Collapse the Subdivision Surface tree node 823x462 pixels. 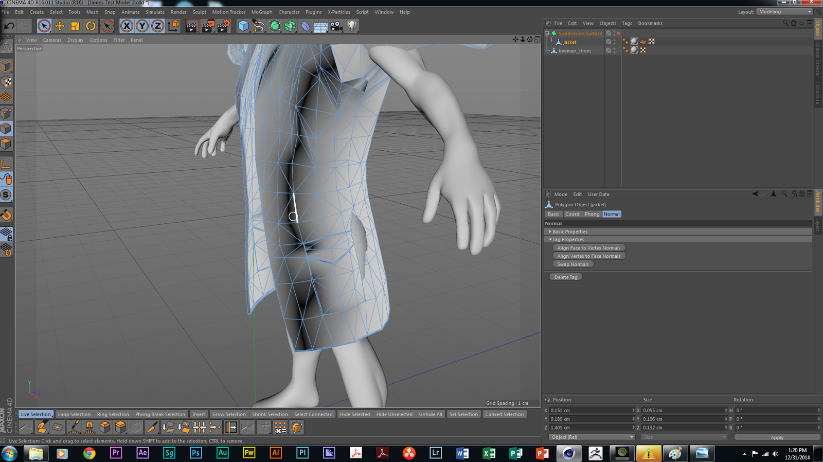point(547,33)
